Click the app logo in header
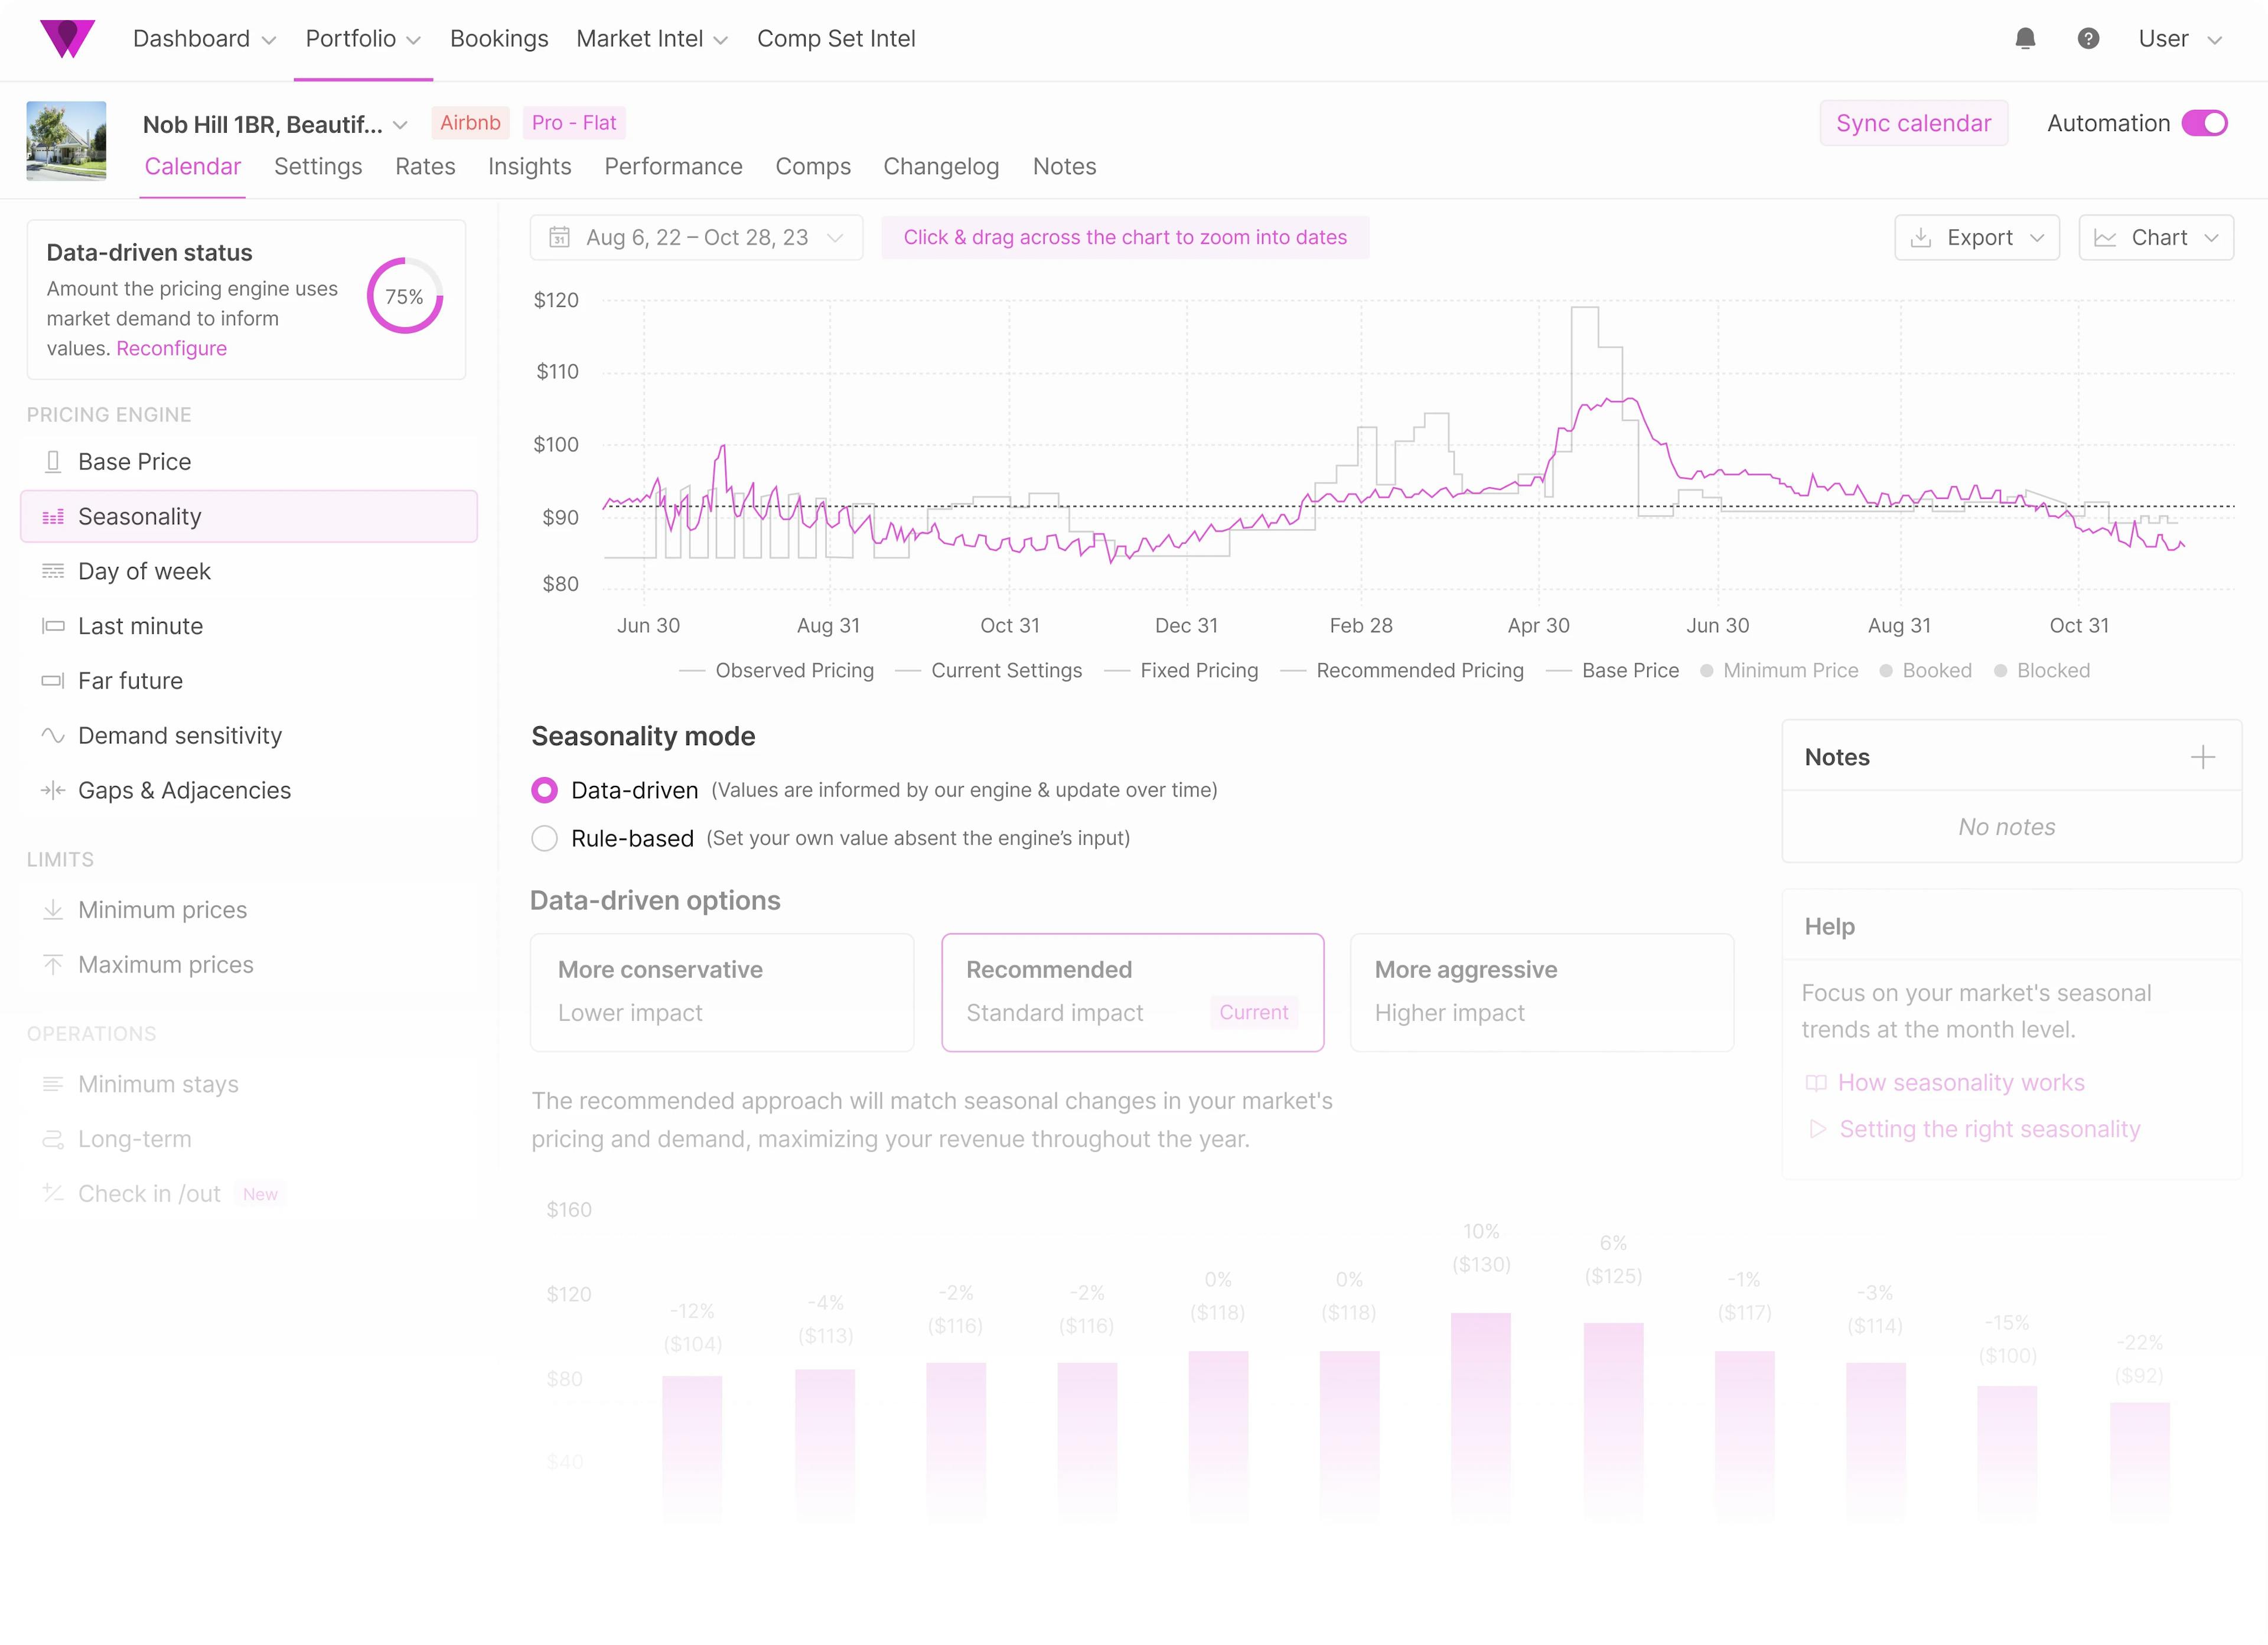The width and height of the screenshot is (2268, 1645). click(67, 39)
